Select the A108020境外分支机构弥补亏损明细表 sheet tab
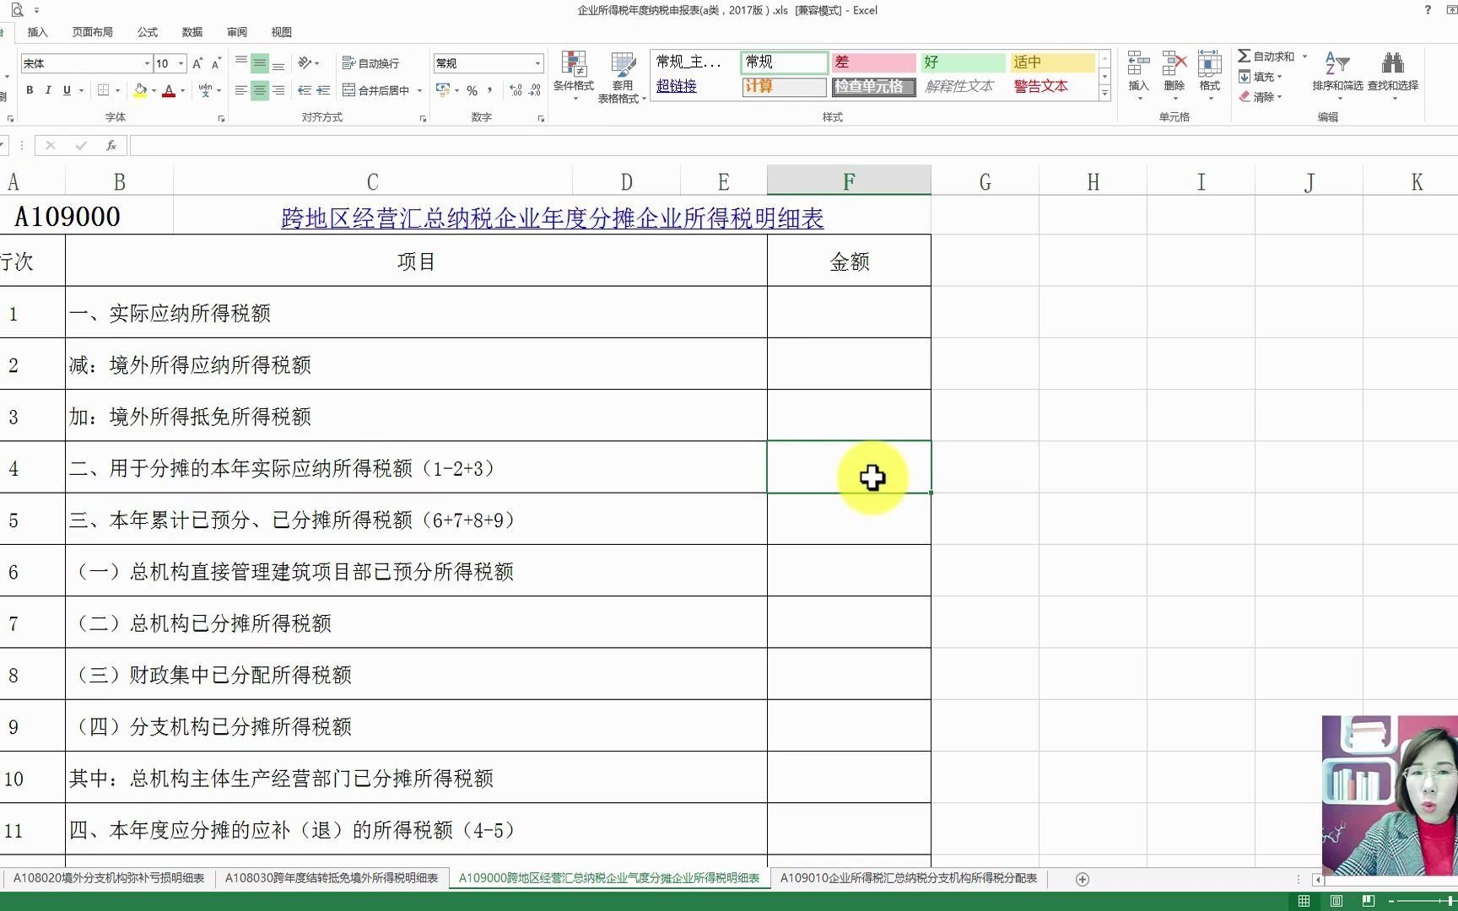 [x=110, y=878]
